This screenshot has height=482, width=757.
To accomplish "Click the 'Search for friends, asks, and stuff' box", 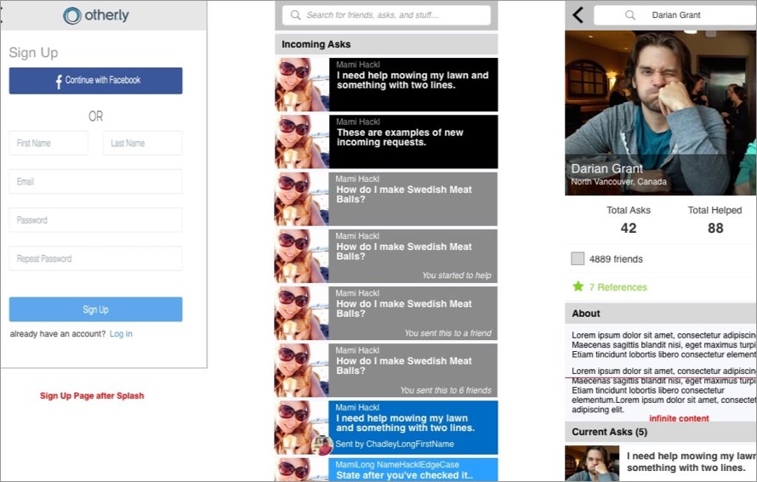I will point(386,15).
